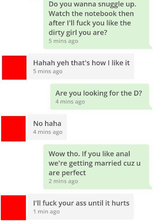The width and height of the screenshot is (157, 221).
Task: Tap the gray message bubble sent 1 min ago
Action: point(81,207)
